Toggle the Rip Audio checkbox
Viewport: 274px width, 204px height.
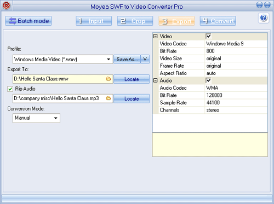pos(10,89)
